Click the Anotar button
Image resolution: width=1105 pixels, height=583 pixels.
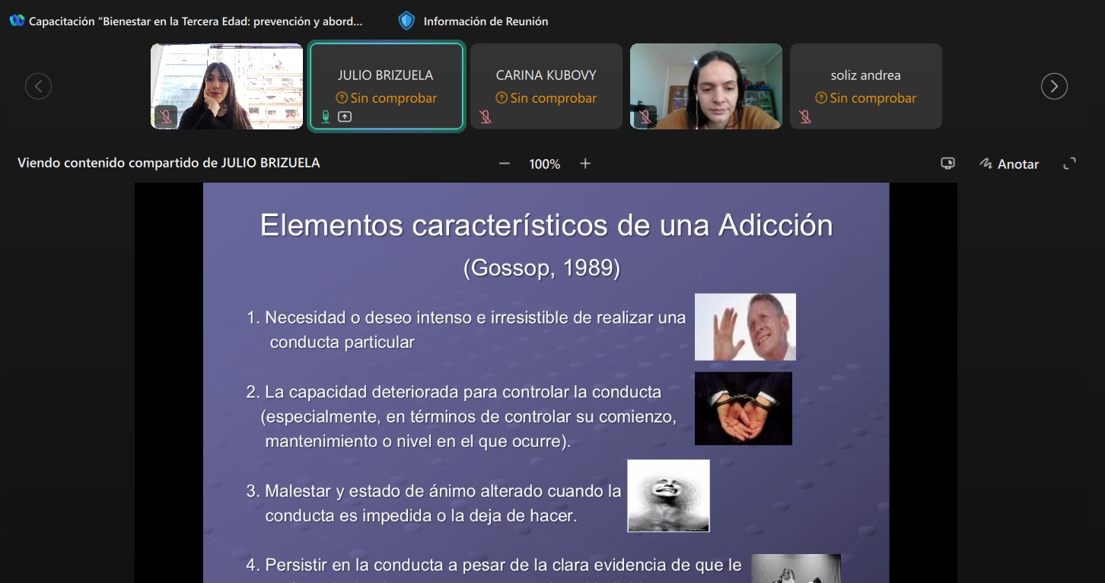click(x=1017, y=164)
